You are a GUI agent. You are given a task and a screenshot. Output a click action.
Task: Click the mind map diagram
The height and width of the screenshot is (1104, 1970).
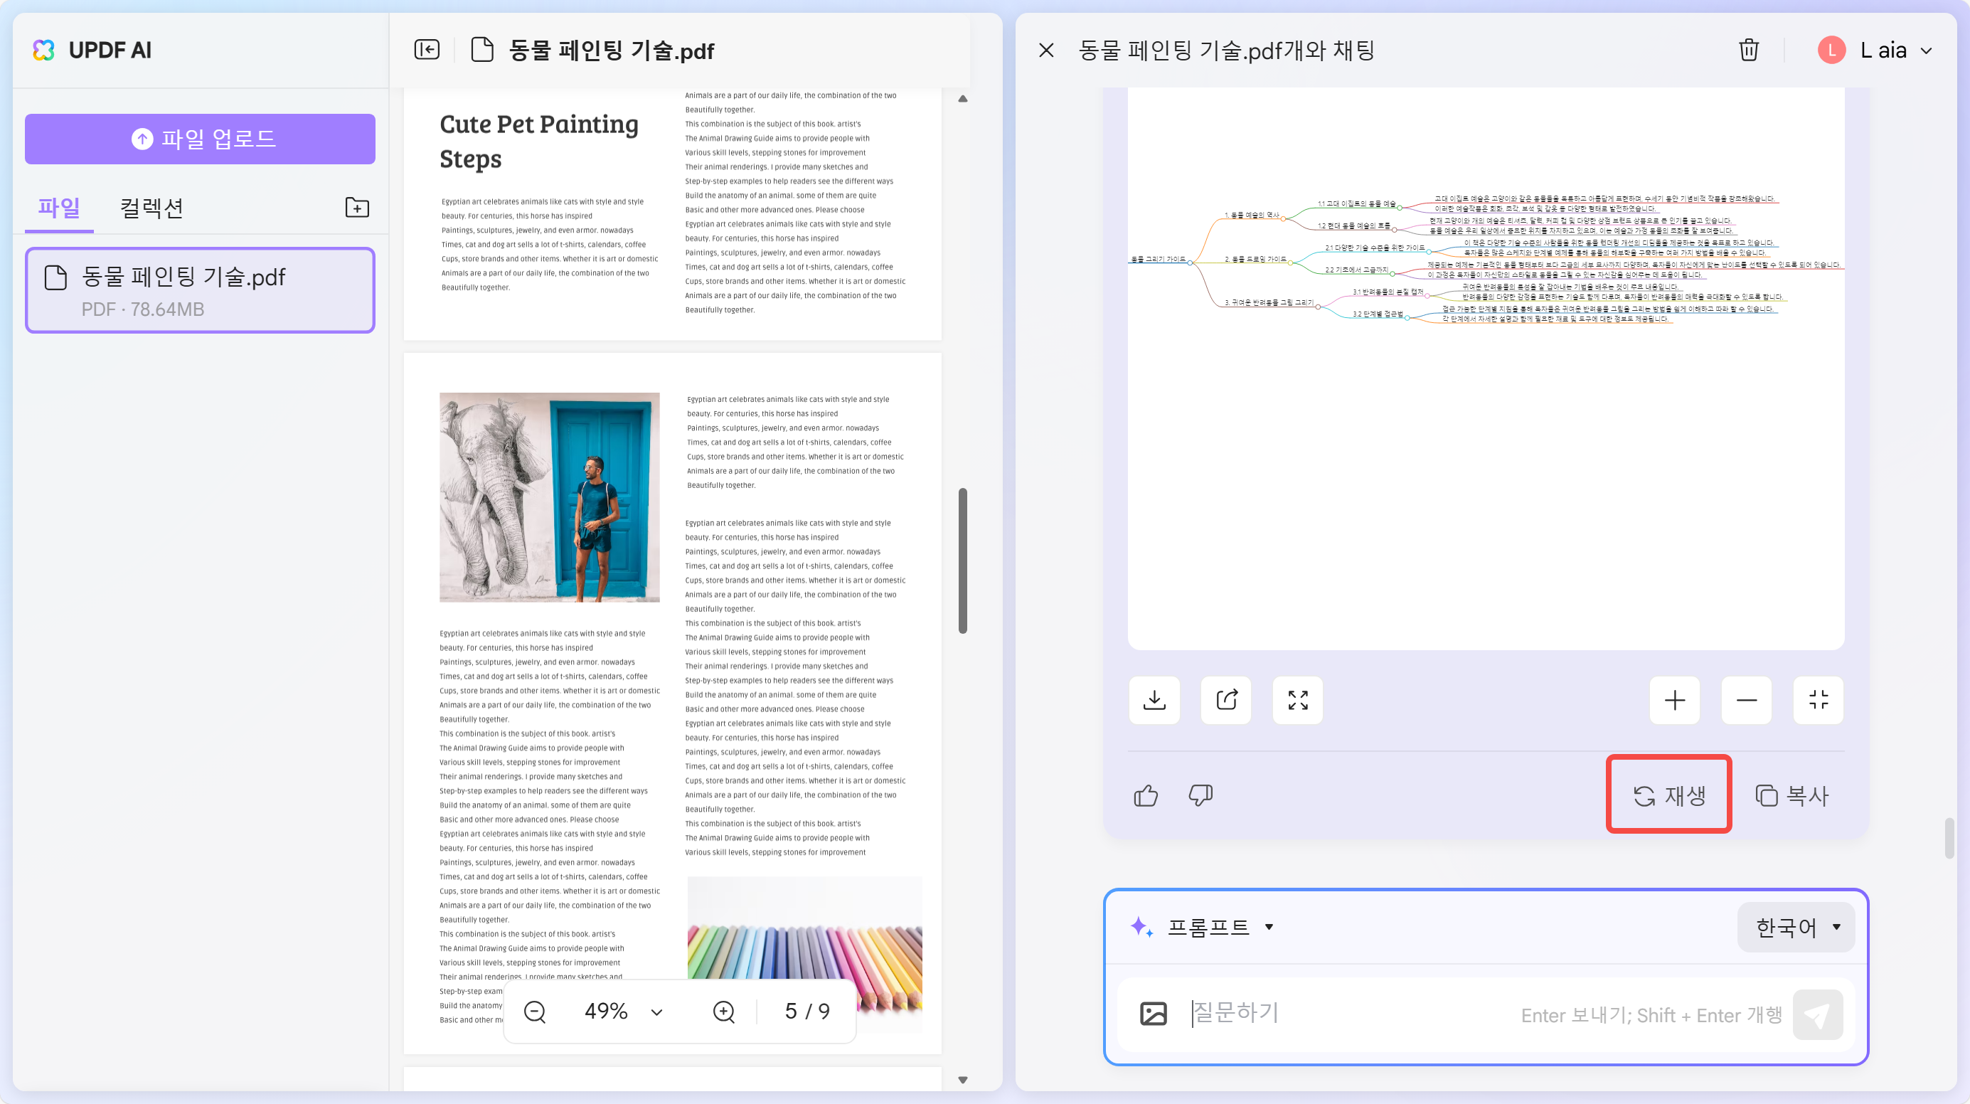(1486, 260)
